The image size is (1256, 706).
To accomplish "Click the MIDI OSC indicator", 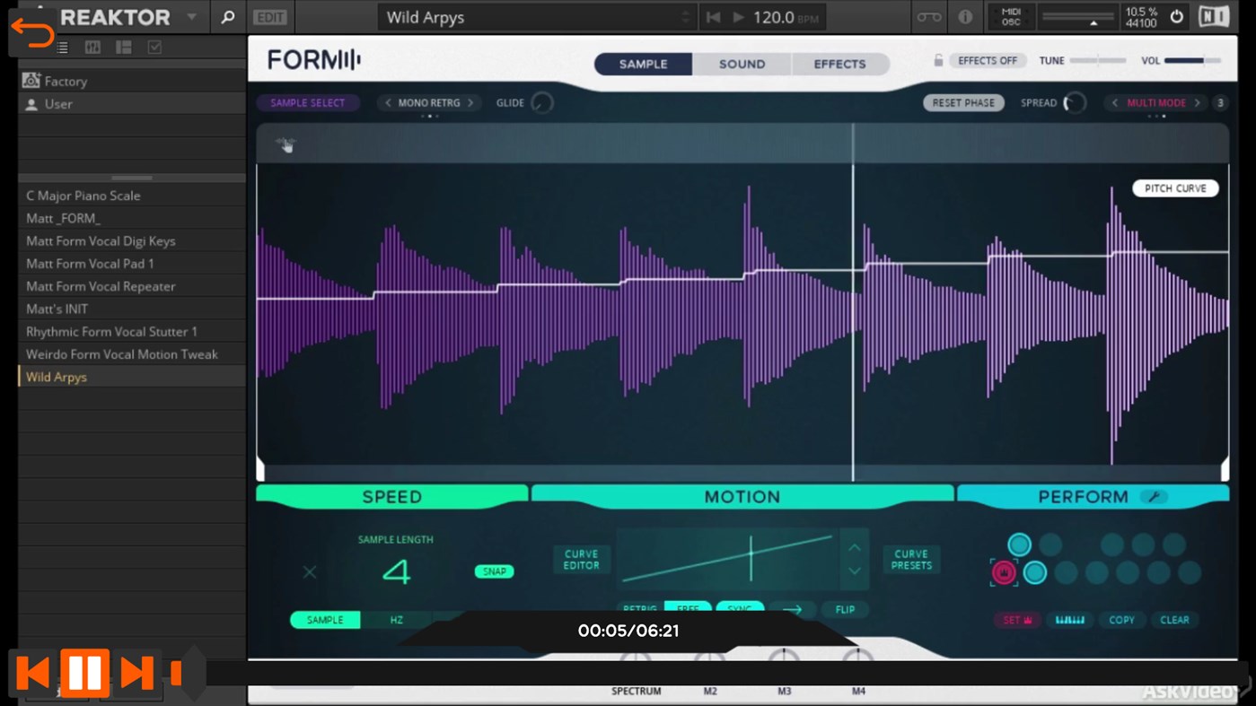I will tap(1011, 17).
